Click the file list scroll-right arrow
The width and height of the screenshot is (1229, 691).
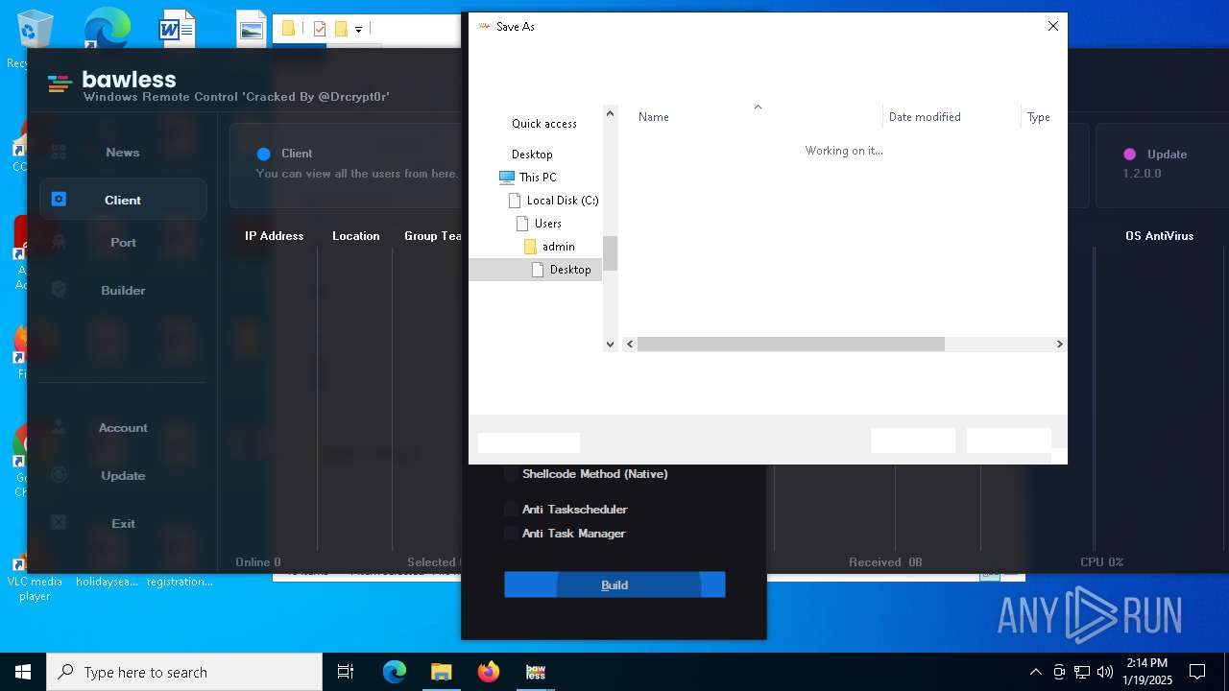coord(1059,344)
